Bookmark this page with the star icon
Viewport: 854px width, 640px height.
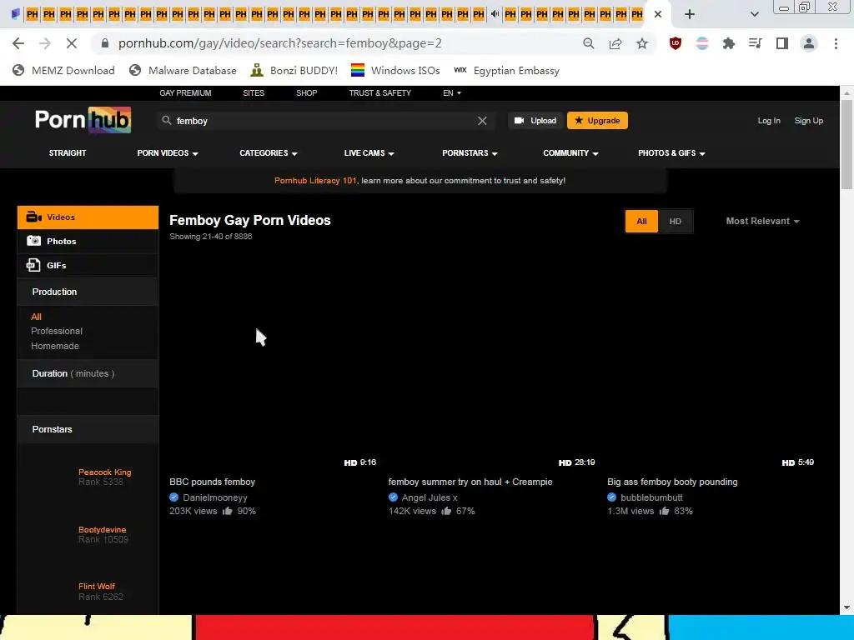pyautogui.click(x=642, y=43)
